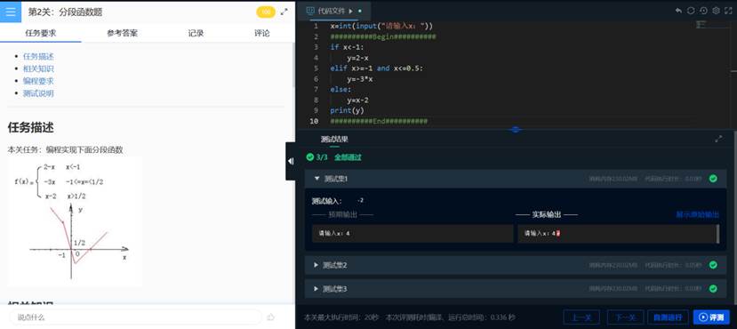
Task: Click the piecewise function graph image
Action: coord(76,221)
